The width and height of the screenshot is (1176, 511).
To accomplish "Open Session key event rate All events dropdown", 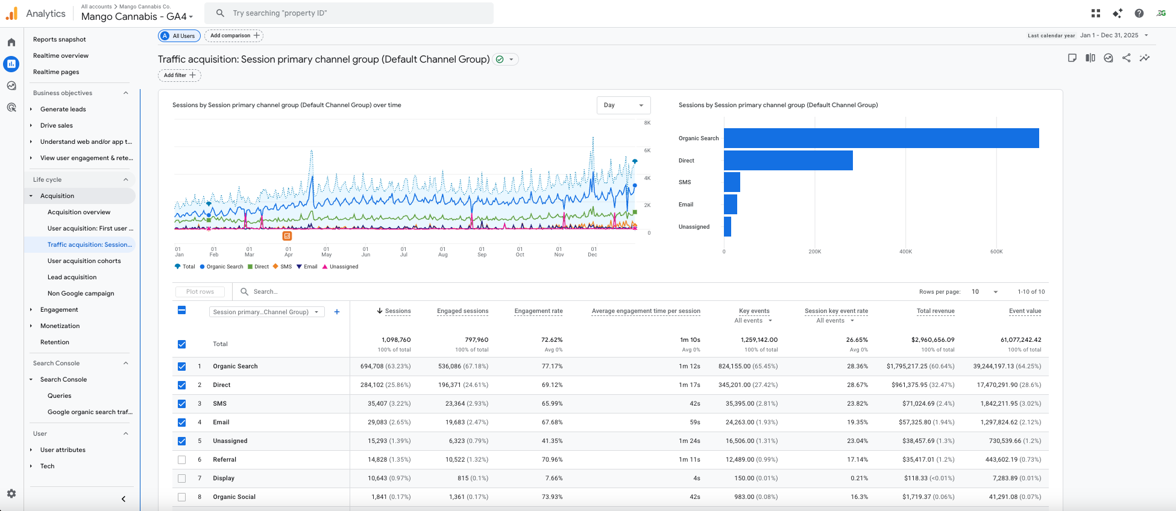I will point(835,320).
